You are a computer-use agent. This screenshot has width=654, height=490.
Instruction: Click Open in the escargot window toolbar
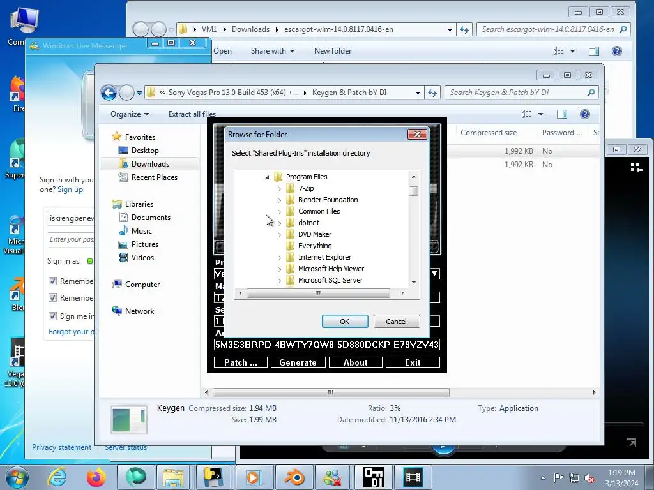click(222, 51)
